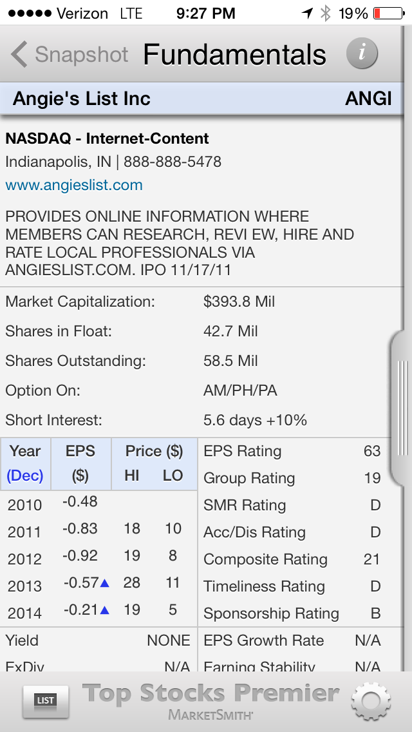Image resolution: width=412 pixels, height=732 pixels.
Task: Tap Composite Rating value 21
Action: coord(372,559)
